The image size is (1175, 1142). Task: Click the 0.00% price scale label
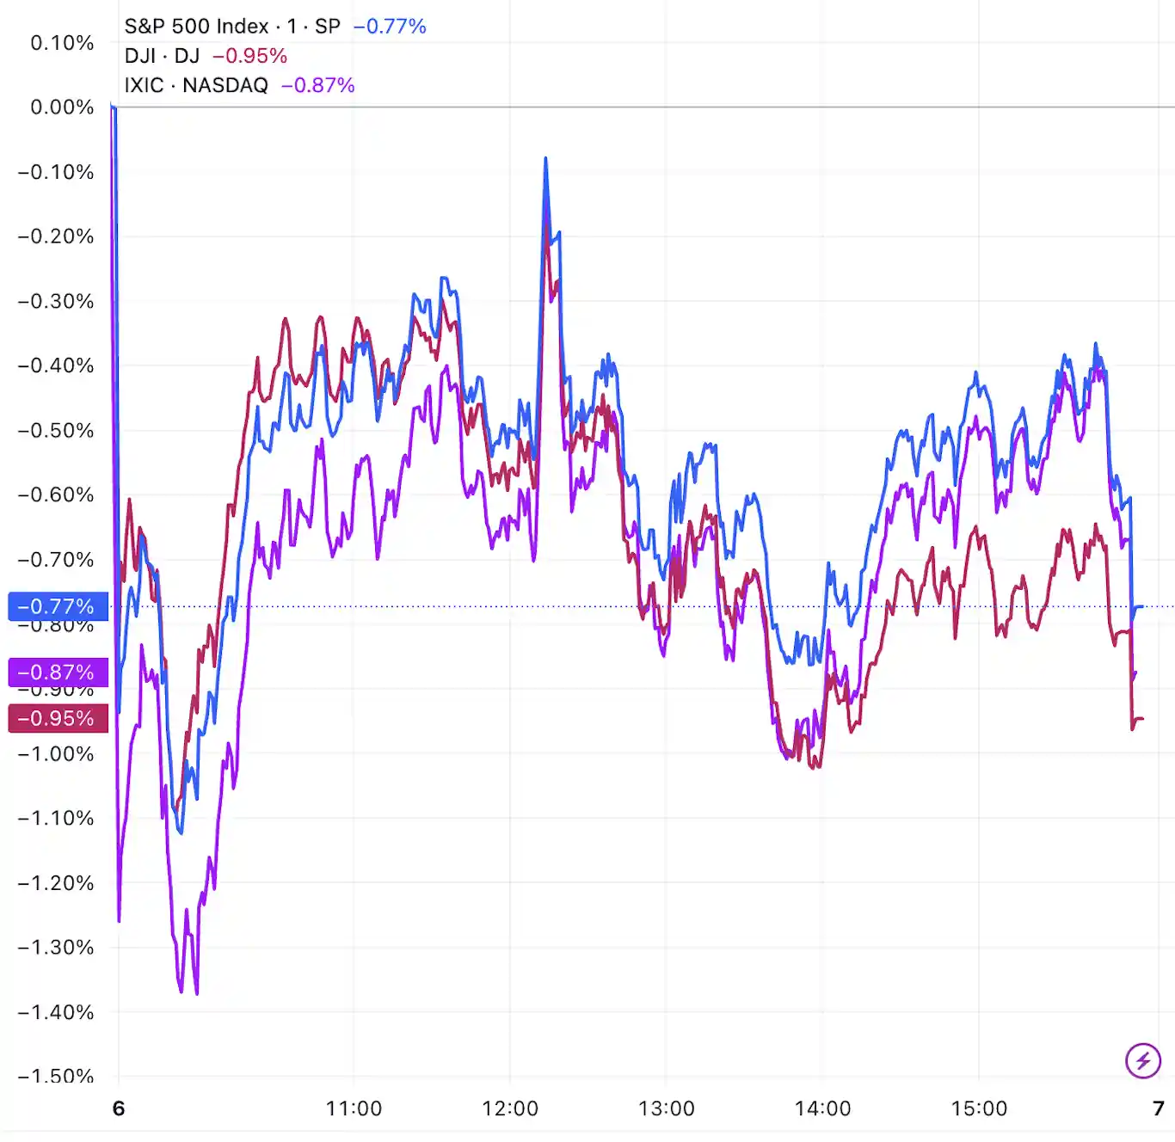point(62,107)
